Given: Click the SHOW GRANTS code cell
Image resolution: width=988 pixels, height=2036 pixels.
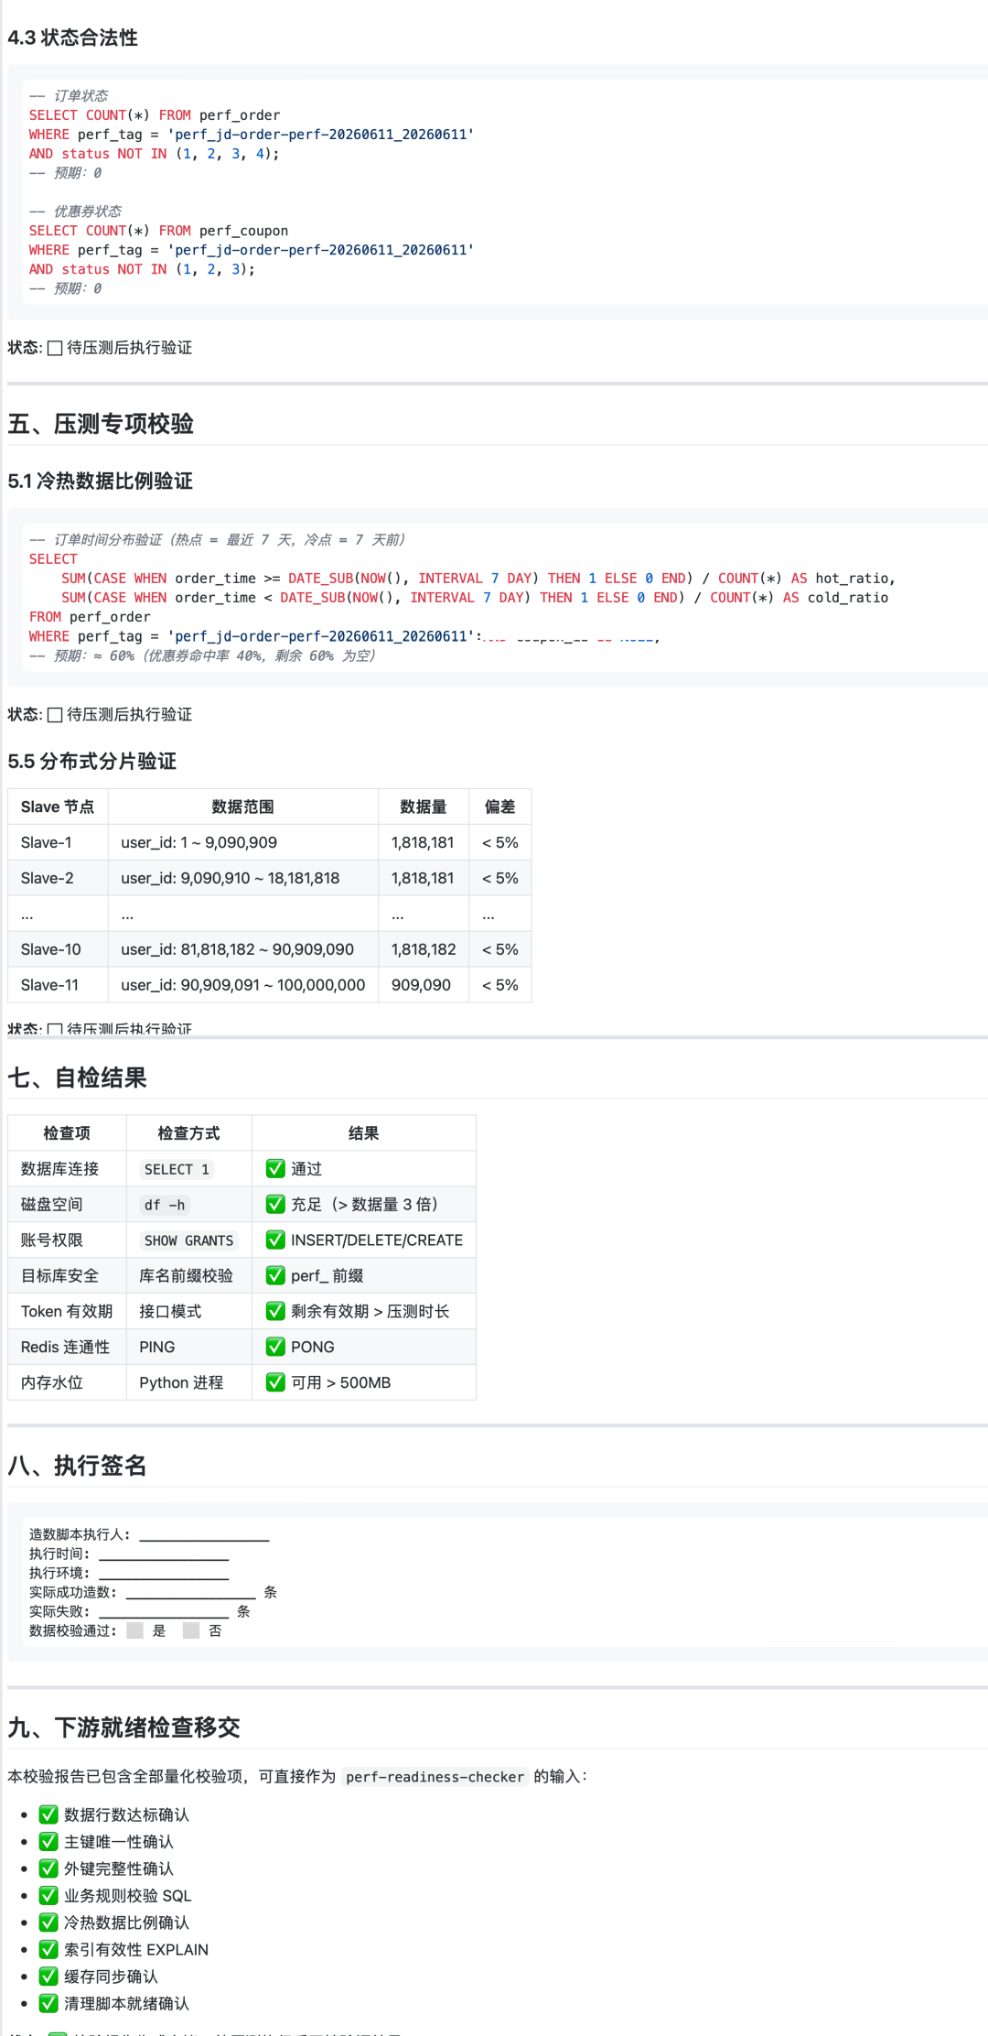Looking at the screenshot, I should point(189,1240).
